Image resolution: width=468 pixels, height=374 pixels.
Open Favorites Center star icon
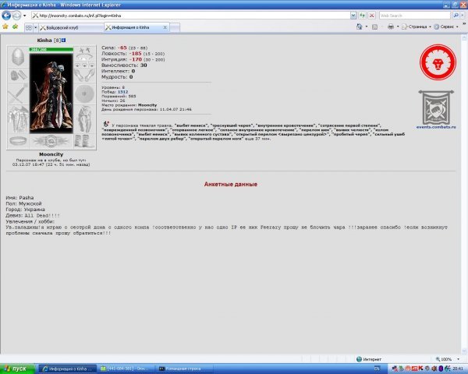(x=5, y=26)
